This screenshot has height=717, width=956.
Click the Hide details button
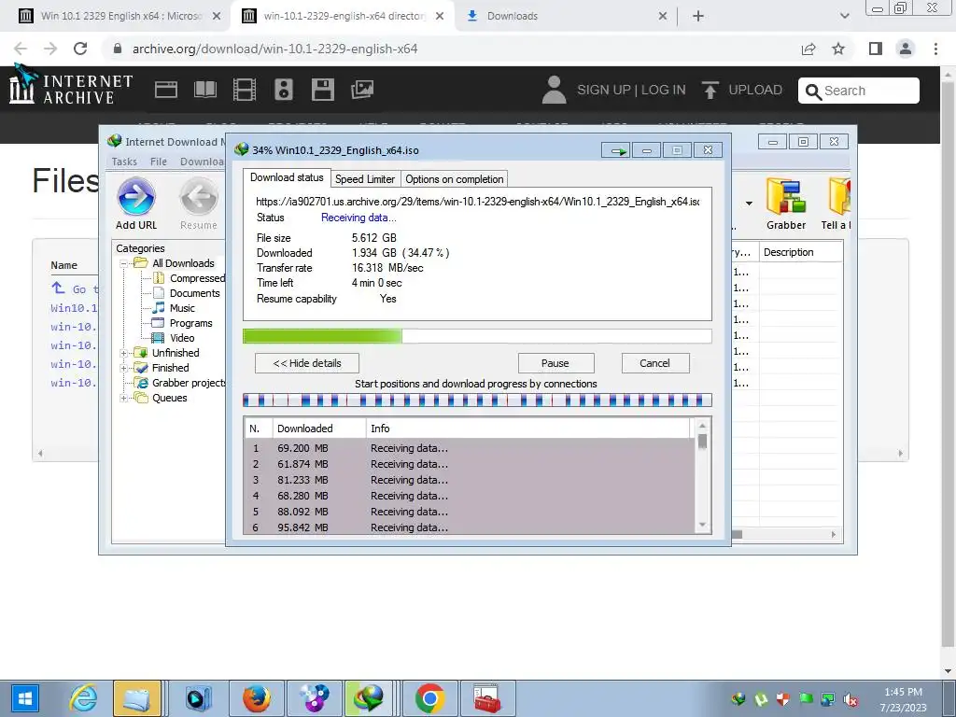306,363
